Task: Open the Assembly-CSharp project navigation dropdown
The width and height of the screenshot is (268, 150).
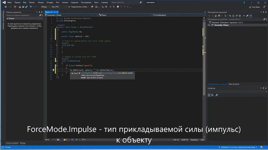Action: (x=72, y=15)
